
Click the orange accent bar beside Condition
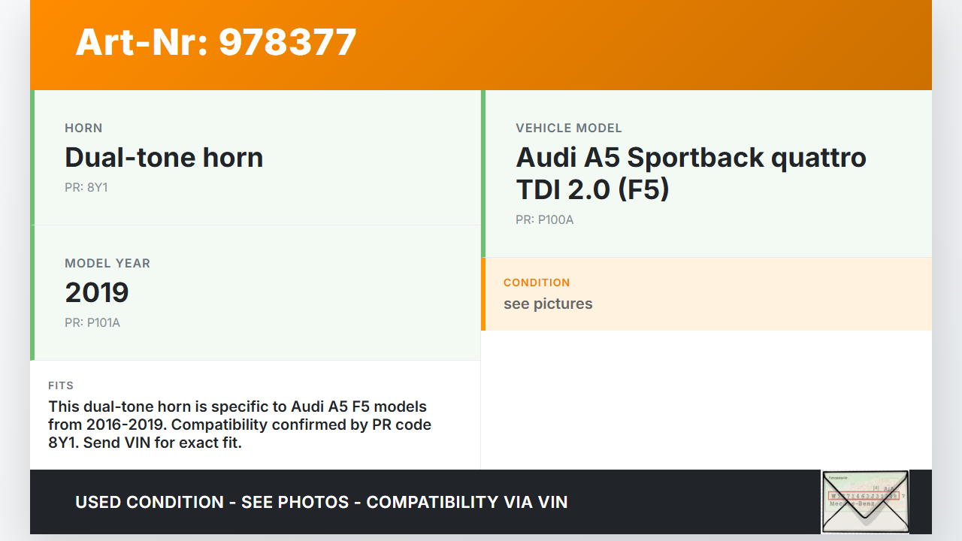pos(483,294)
